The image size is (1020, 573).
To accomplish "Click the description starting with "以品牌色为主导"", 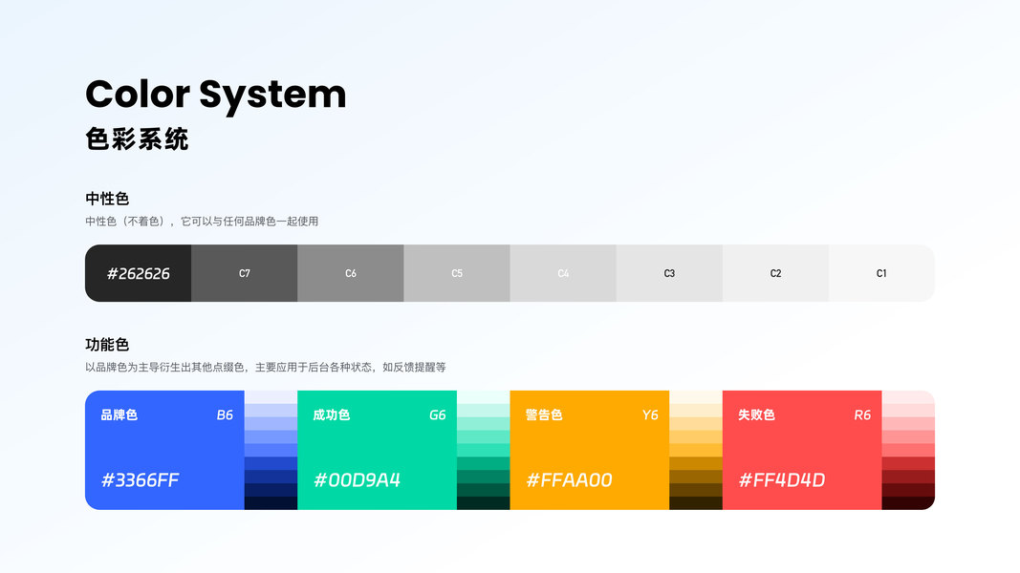I will coord(266,367).
